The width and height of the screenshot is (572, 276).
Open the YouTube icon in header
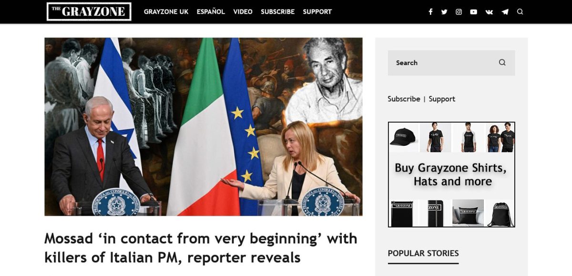pos(473,12)
